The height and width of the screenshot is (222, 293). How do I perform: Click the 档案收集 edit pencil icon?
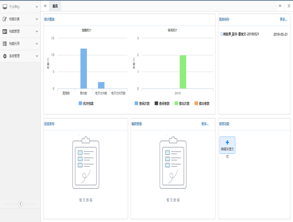[4, 19]
